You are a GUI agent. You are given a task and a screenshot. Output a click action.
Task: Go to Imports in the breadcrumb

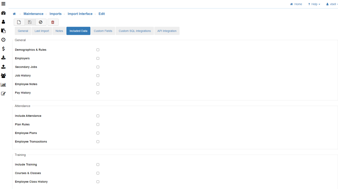coord(55,14)
